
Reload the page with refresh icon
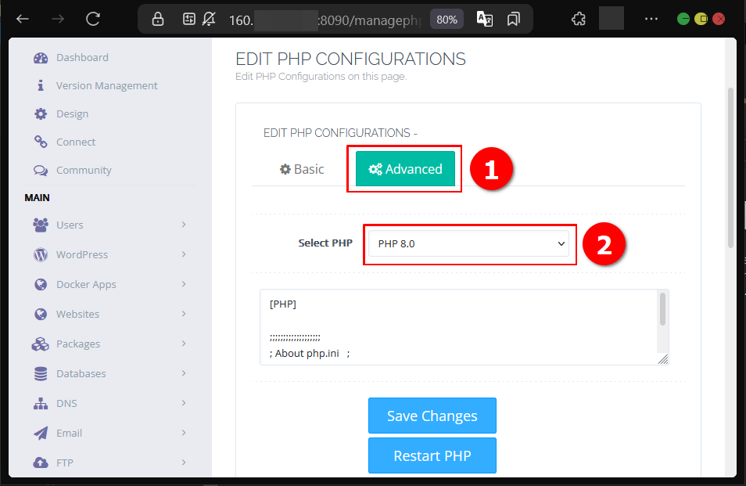click(93, 19)
